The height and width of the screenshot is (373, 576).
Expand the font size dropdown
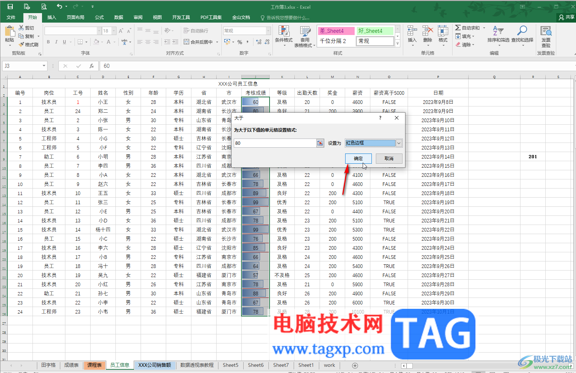114,31
